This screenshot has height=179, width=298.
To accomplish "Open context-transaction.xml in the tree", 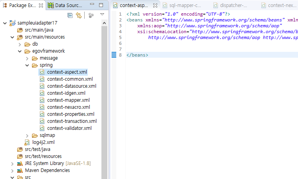I will [71, 121].
